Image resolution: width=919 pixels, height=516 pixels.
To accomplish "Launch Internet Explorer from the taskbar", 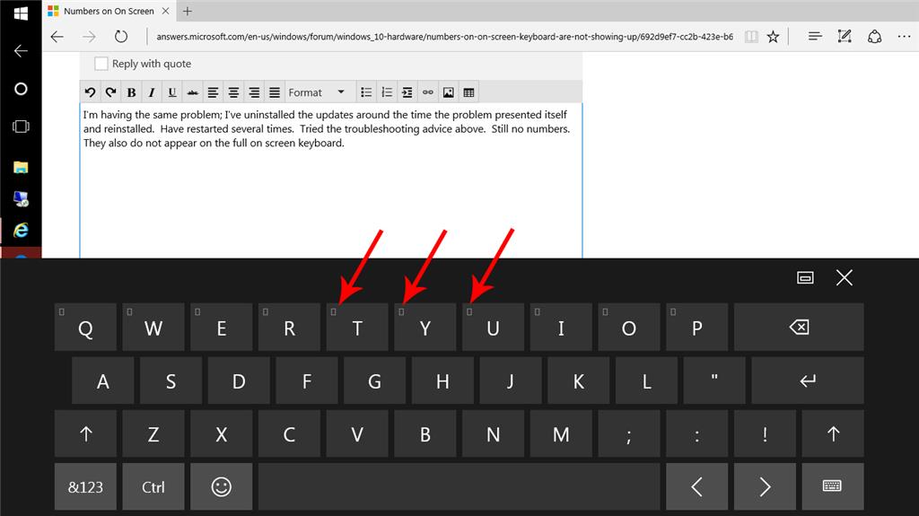I will (21, 230).
